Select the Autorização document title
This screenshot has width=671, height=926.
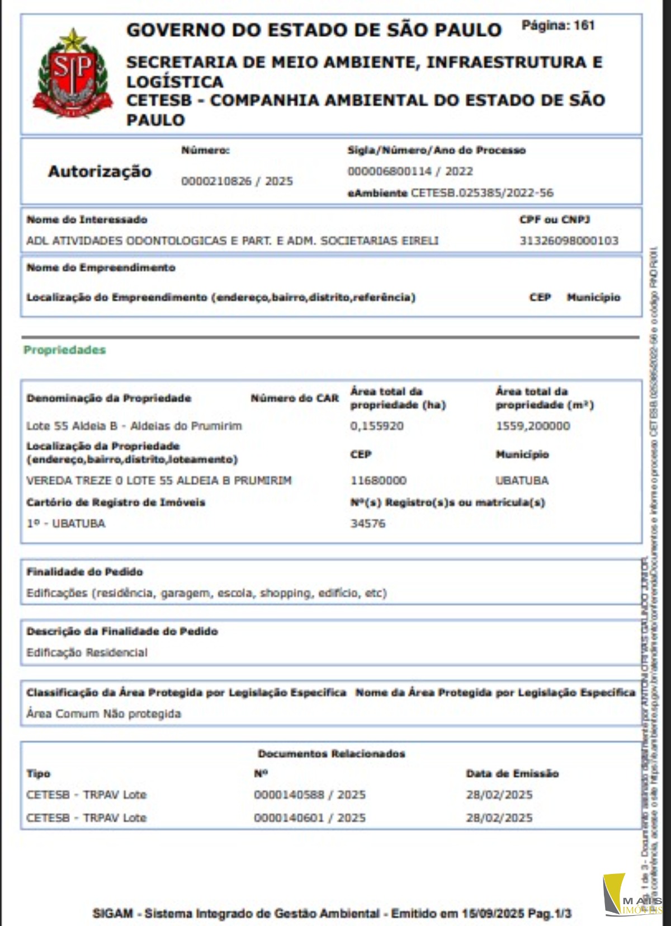pyautogui.click(x=100, y=171)
